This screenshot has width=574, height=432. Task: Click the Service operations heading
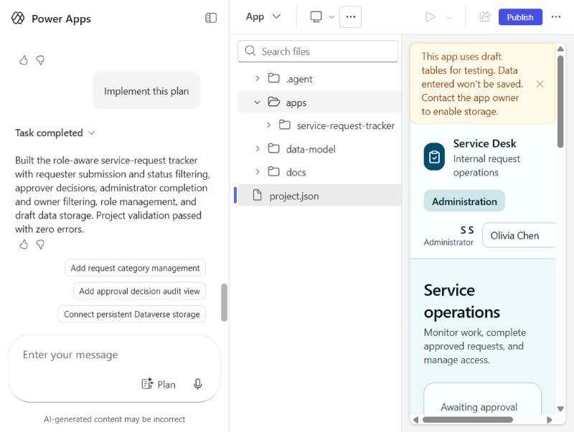461,301
